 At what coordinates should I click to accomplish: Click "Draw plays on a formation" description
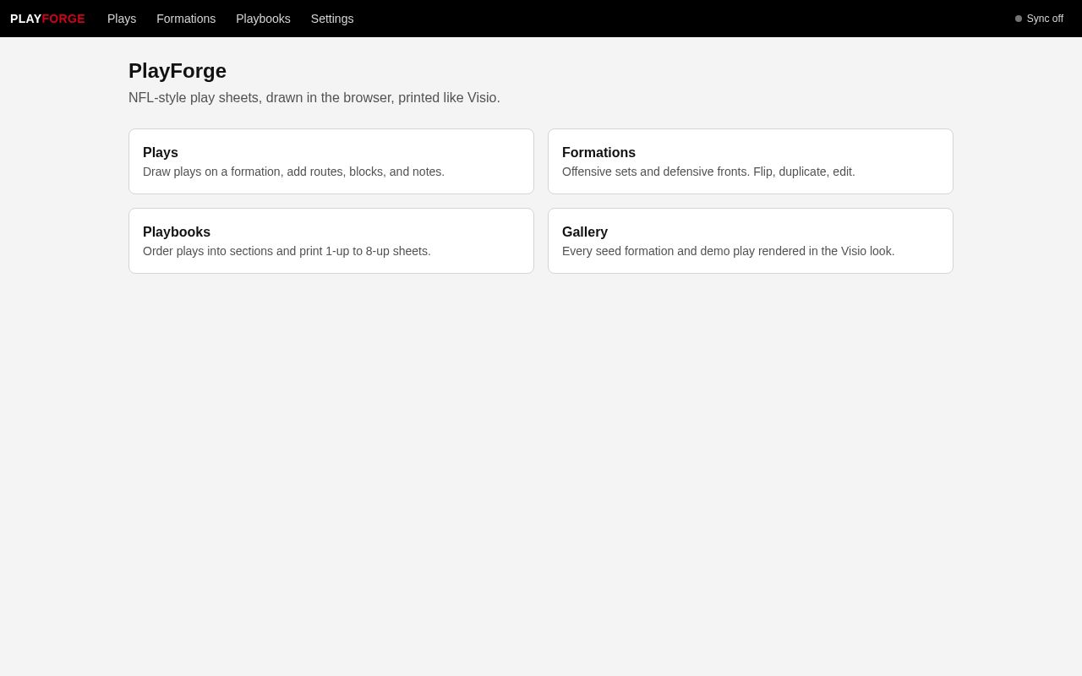pyautogui.click(x=293, y=172)
